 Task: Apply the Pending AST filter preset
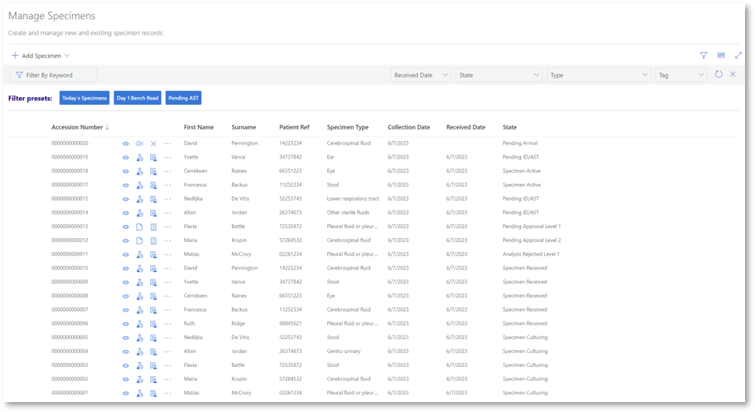[x=183, y=98]
